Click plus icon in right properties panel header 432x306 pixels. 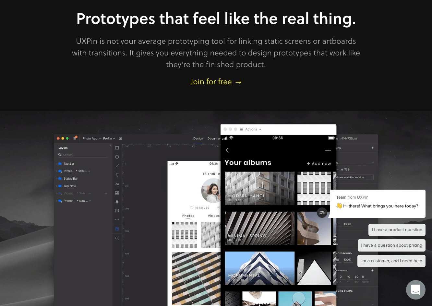click(x=372, y=148)
